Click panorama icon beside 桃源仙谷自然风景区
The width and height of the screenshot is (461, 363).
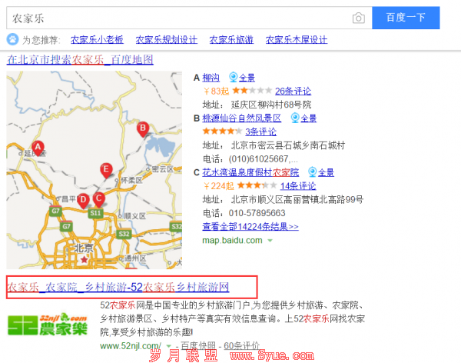pyautogui.click(x=295, y=118)
